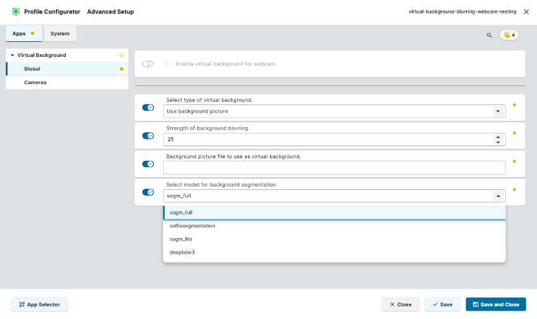Image resolution: width=537 pixels, height=319 pixels.
Task: Open the virtual background type dropdown
Action: (x=497, y=111)
